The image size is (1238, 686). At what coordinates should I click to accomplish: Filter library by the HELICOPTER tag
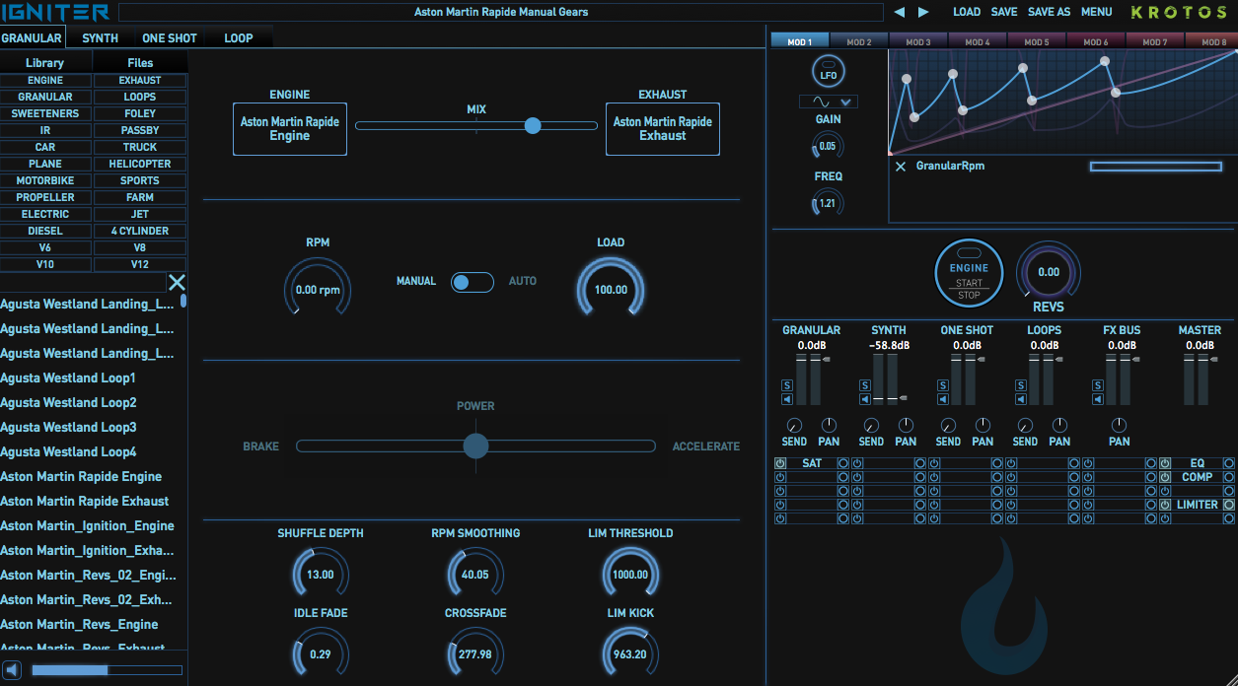tap(140, 164)
